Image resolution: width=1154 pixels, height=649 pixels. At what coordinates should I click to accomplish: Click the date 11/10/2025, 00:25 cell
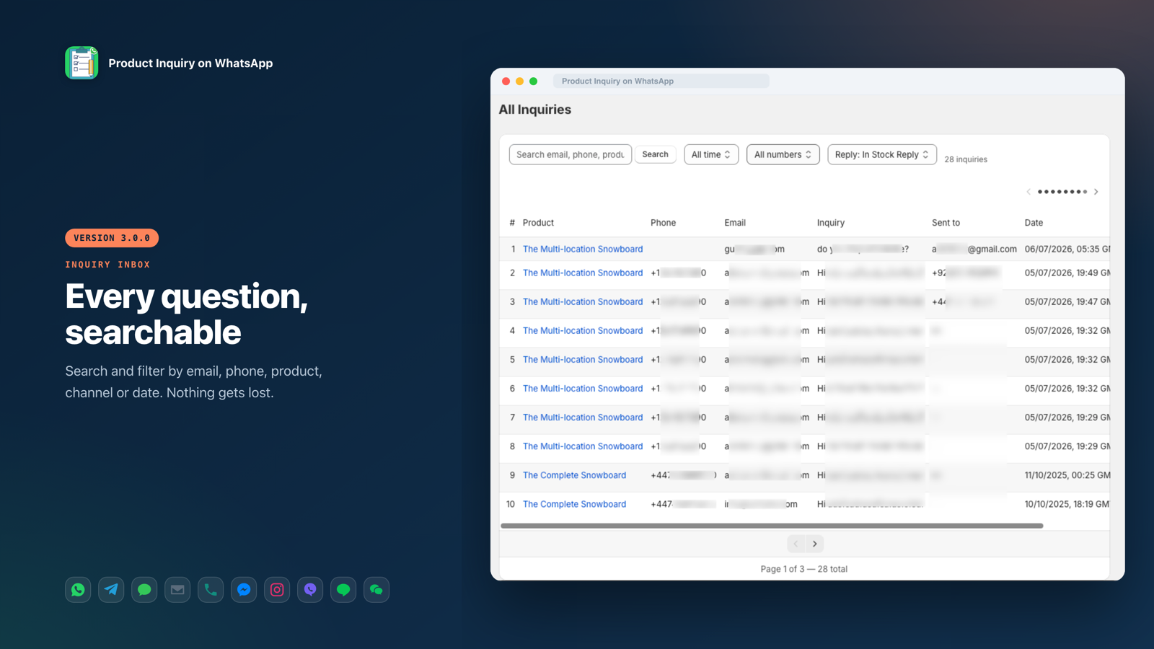pyautogui.click(x=1067, y=475)
